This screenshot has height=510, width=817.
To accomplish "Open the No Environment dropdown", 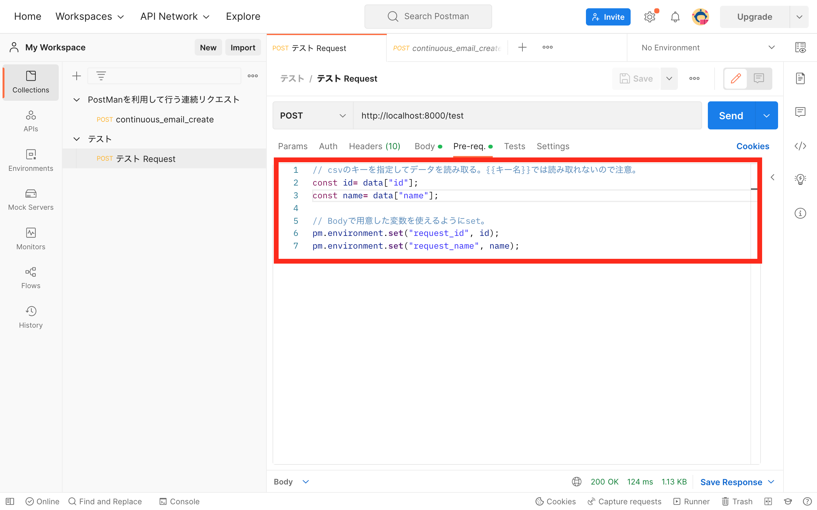I will pos(706,47).
